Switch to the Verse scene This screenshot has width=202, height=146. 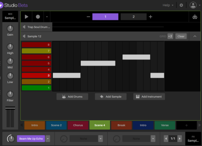[165, 125]
